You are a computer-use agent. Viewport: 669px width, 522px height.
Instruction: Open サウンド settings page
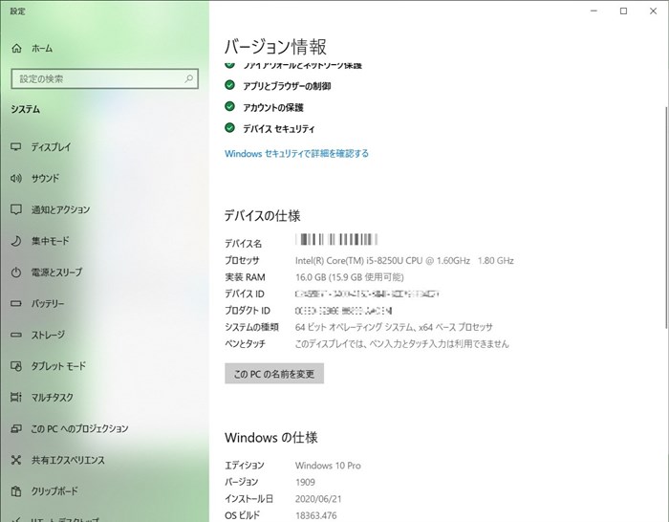pos(45,179)
